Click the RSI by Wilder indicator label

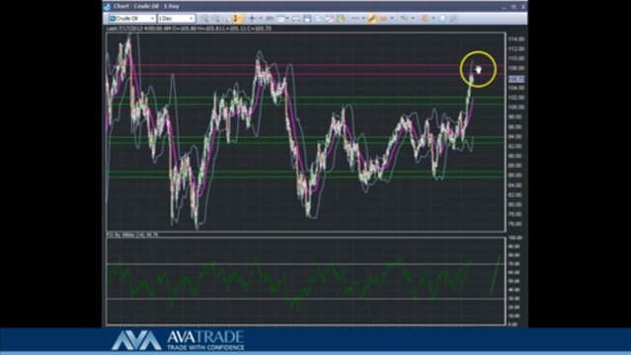[132, 235]
